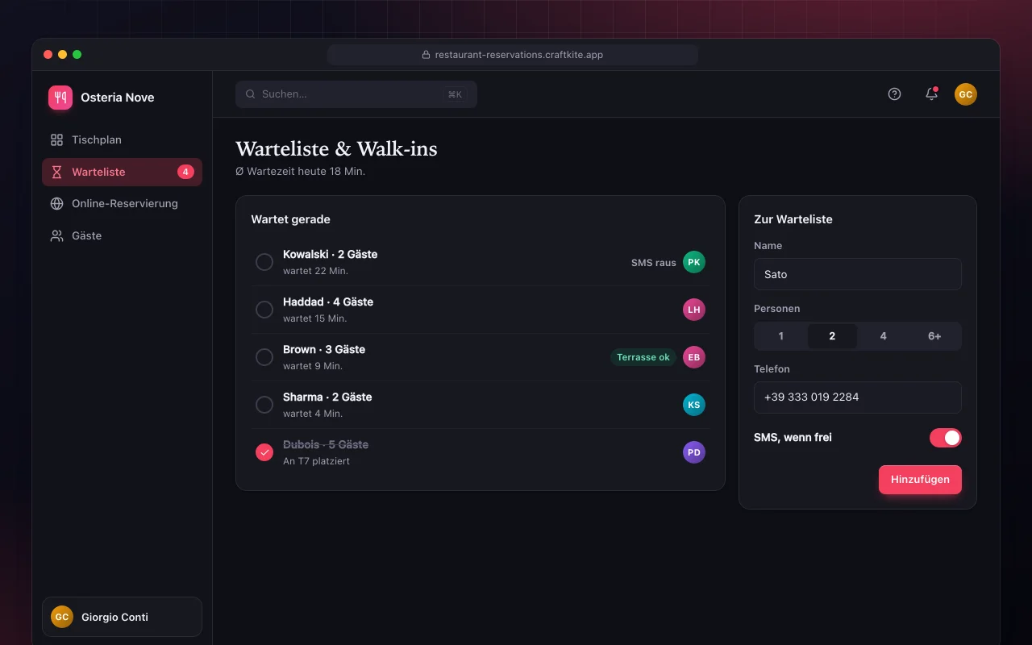Open the help question mark icon
Image resolution: width=1032 pixels, height=645 pixels.
[894, 94]
